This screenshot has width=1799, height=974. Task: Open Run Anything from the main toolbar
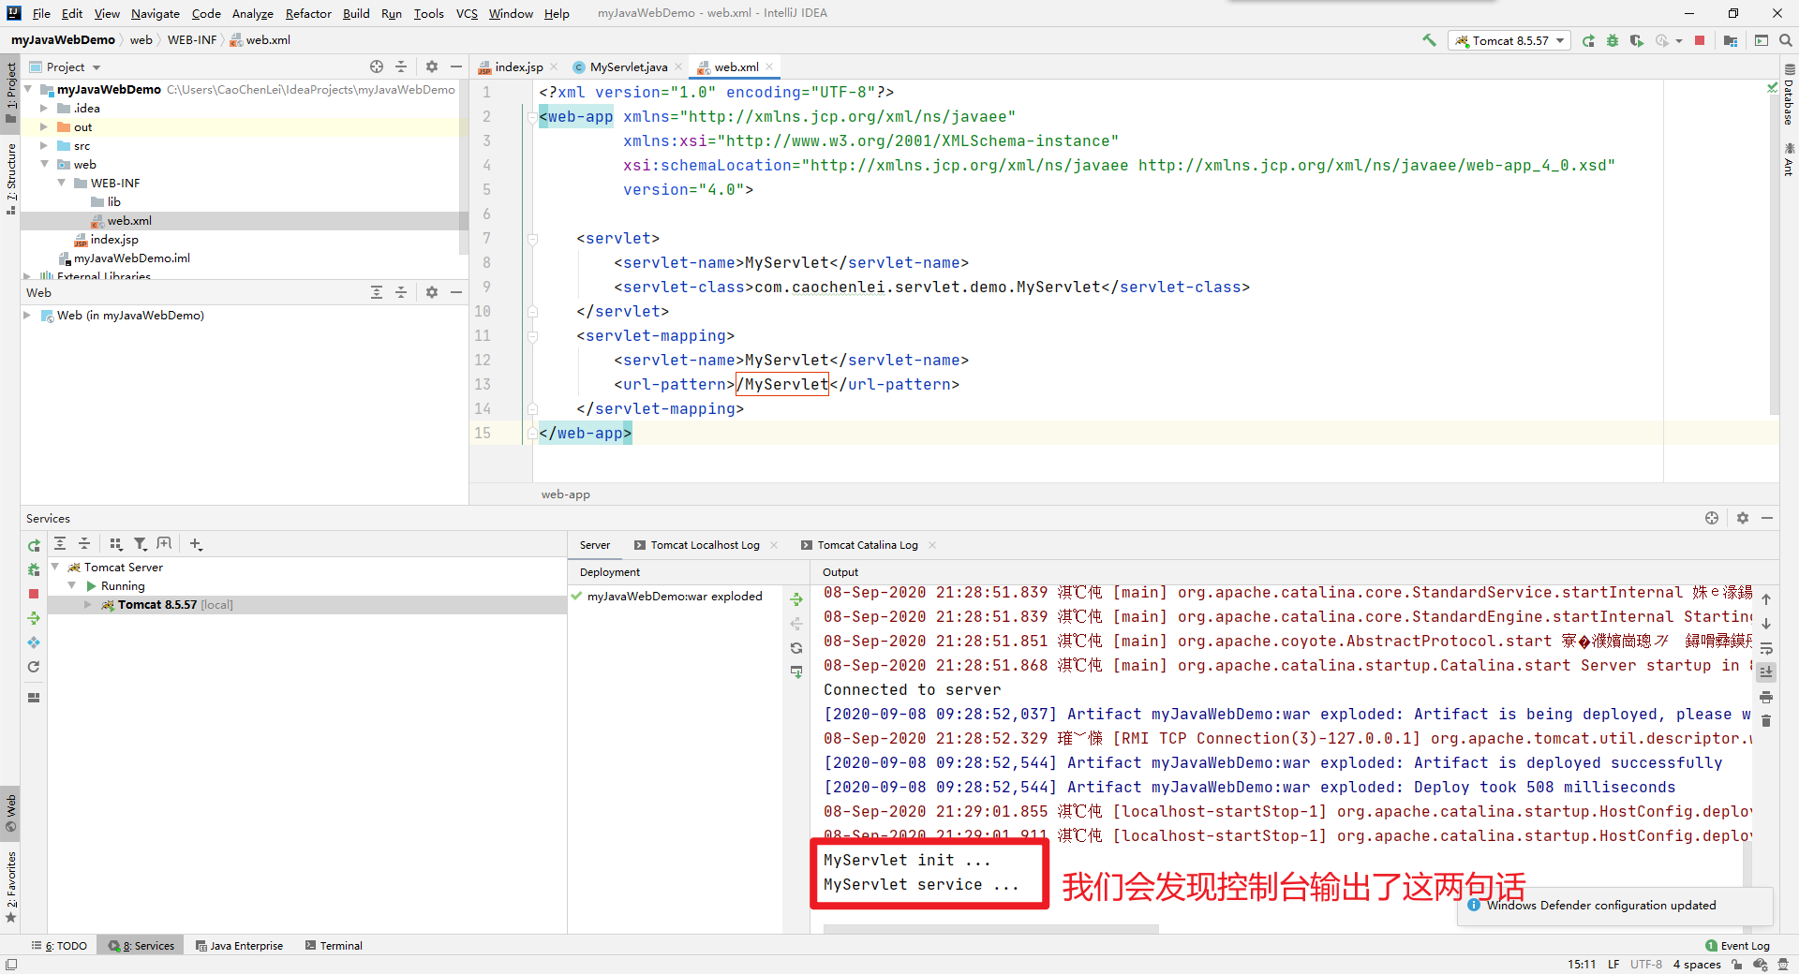pos(1762,40)
